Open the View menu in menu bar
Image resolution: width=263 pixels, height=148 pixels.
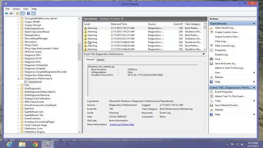[x=25, y=9]
